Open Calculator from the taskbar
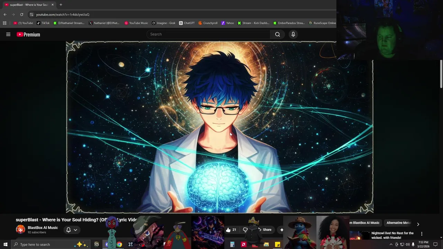443x249 pixels. 232,245
